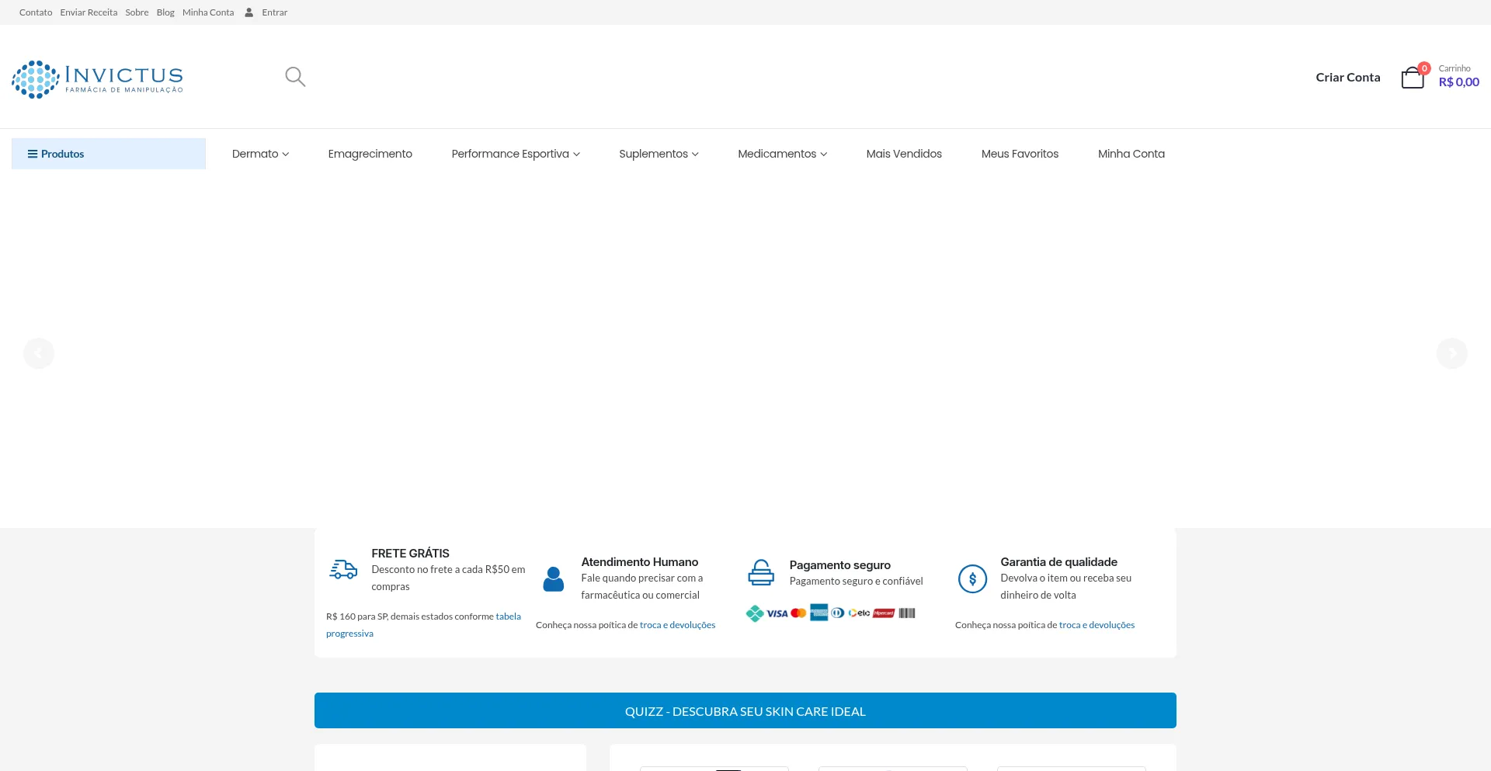Click the Garantia de qualidade dollar icon
Image resolution: width=1491 pixels, height=771 pixels.
[972, 578]
